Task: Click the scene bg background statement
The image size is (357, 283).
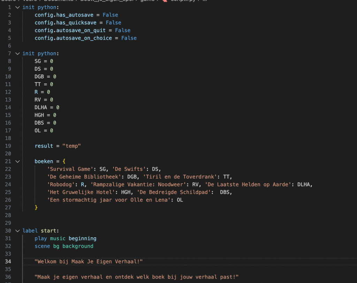Action: coord(64,246)
